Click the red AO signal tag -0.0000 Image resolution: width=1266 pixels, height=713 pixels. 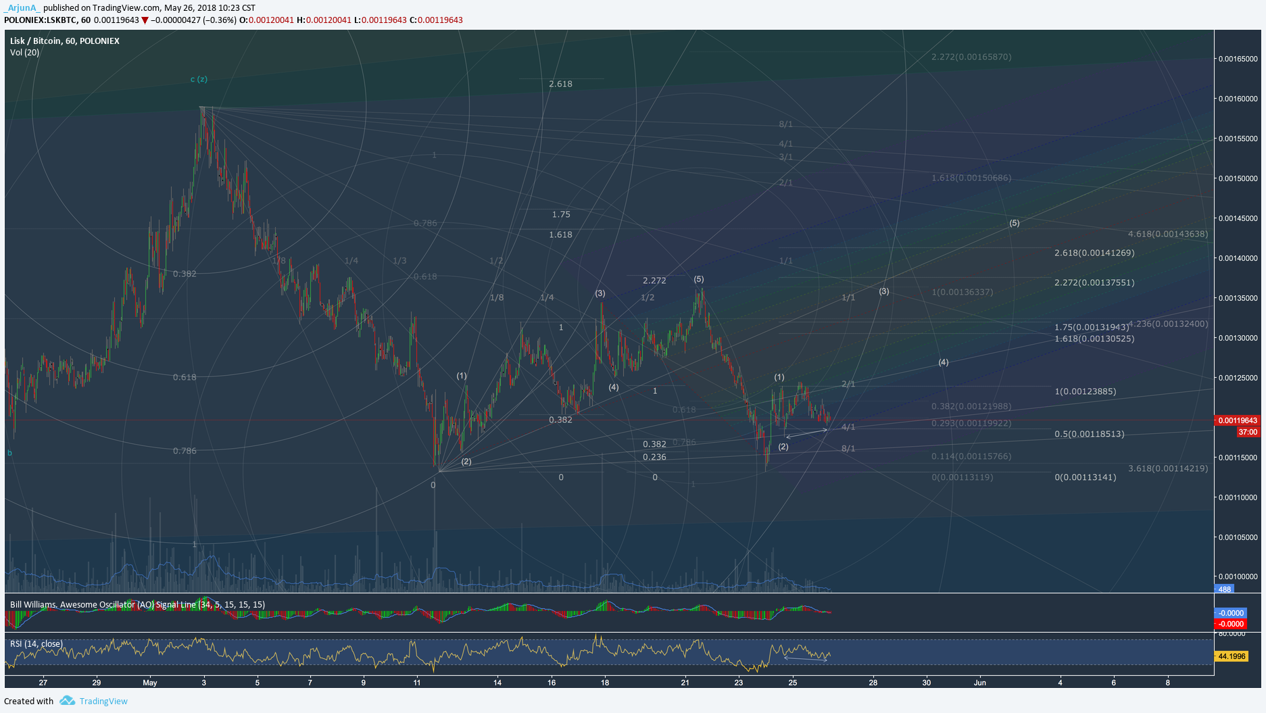click(x=1231, y=624)
